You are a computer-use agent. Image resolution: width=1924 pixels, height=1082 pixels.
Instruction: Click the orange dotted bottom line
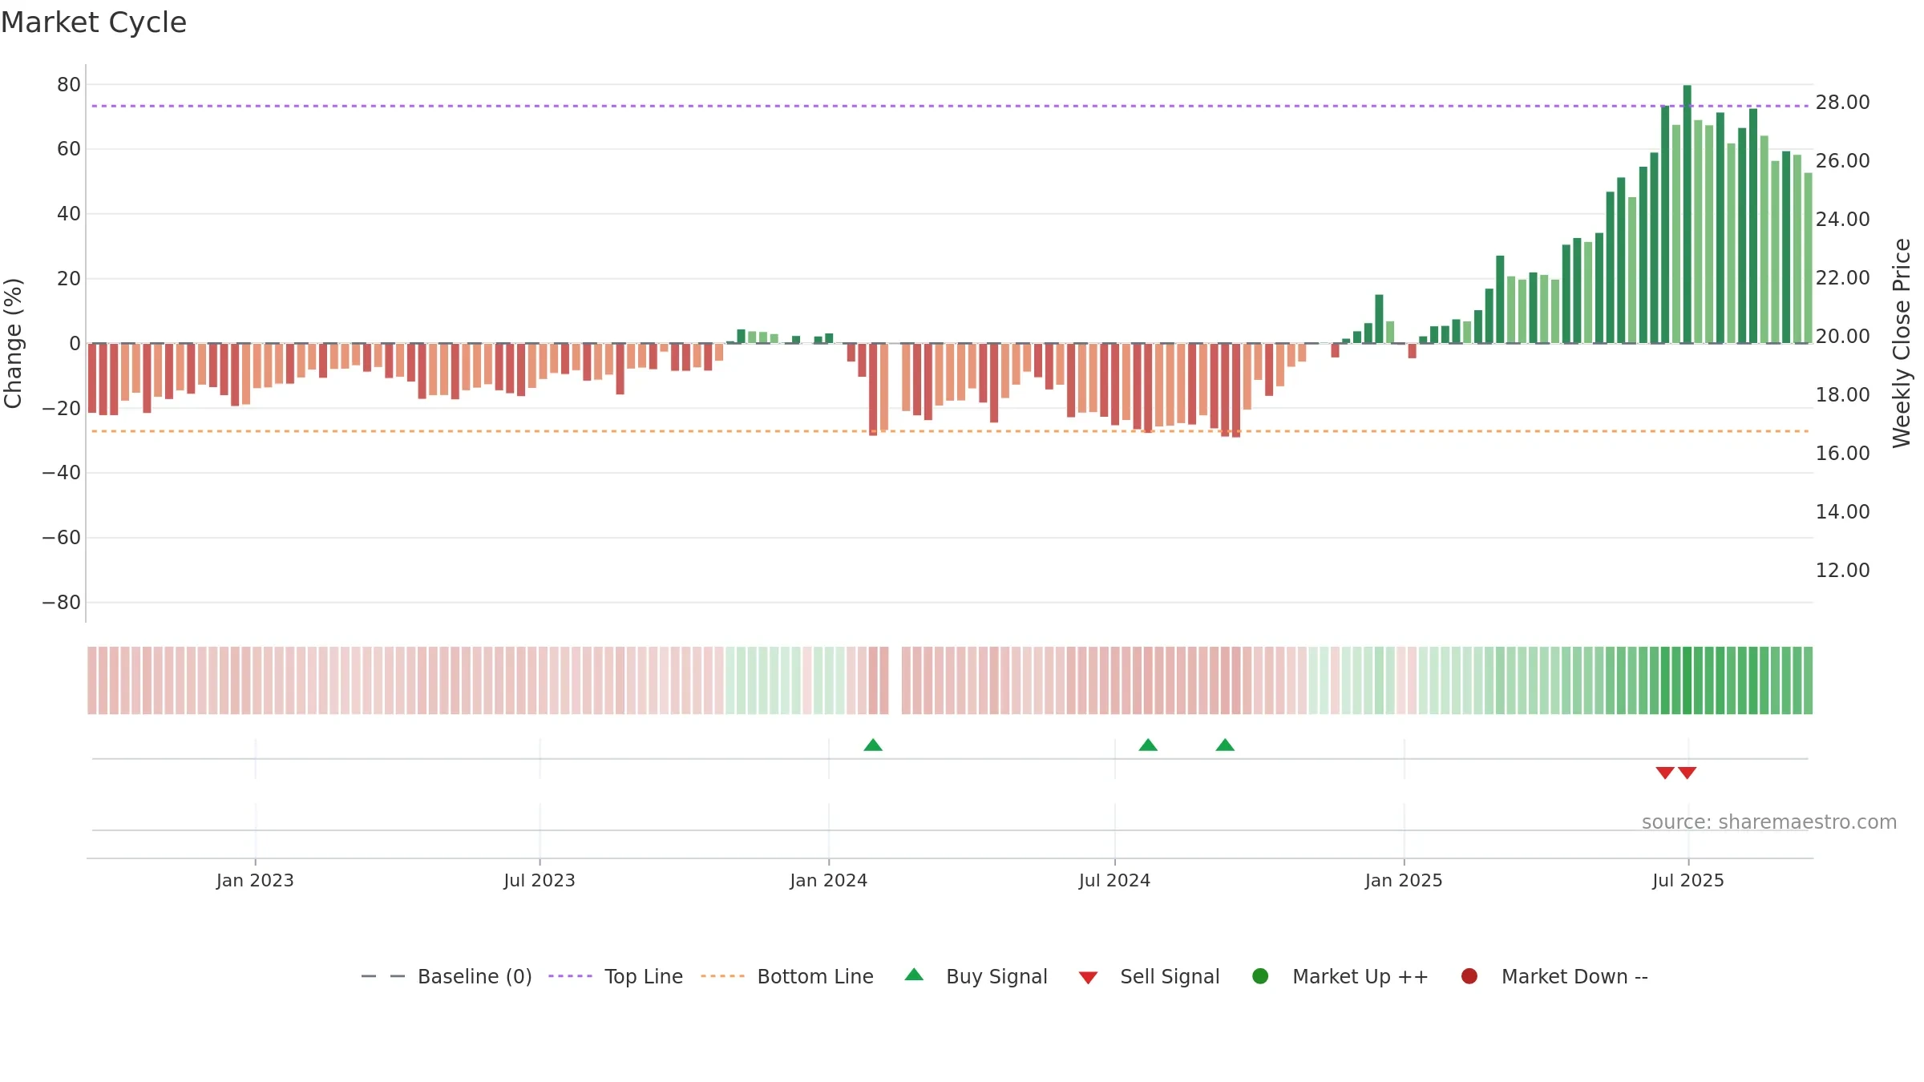tap(950, 431)
